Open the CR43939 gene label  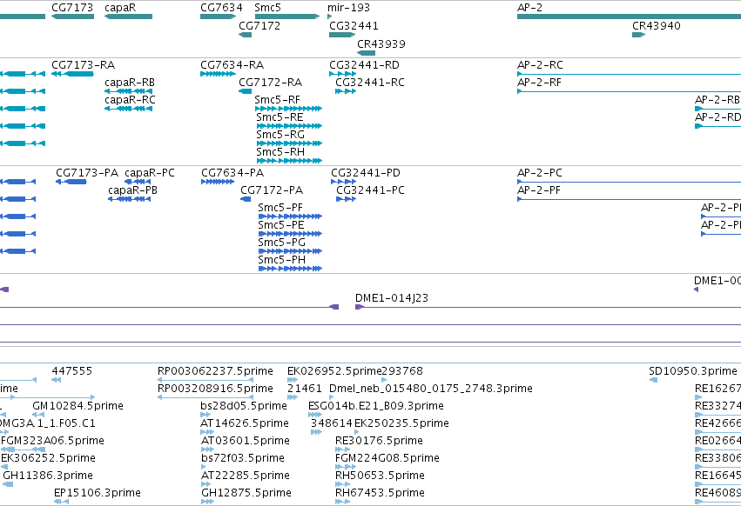click(x=381, y=43)
